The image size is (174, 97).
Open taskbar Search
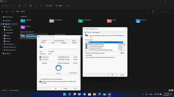tap(70, 94)
